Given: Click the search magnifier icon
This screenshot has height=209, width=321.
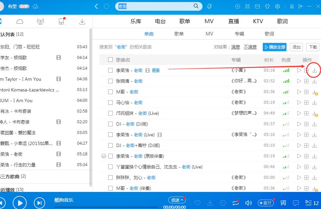Looking at the screenshot, I should click(196, 6).
